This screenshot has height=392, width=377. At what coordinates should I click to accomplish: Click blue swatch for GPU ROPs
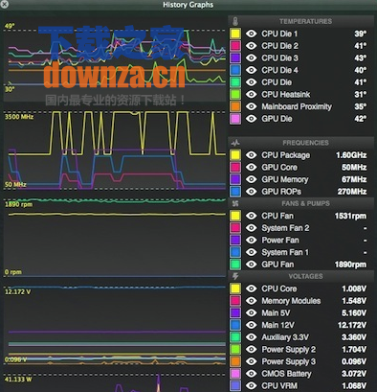click(x=235, y=192)
